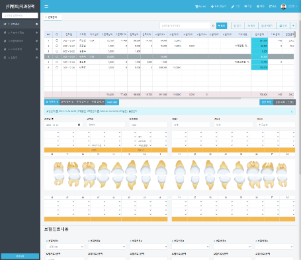The width and height of the screenshot is (301, 260).
Task: Open the user profile dropdown at top right
Action: click(288, 7)
